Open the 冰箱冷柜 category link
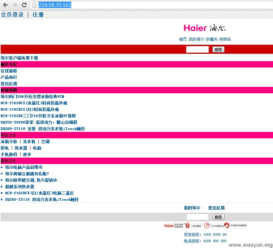This screenshot has height=248, width=273. (9, 142)
